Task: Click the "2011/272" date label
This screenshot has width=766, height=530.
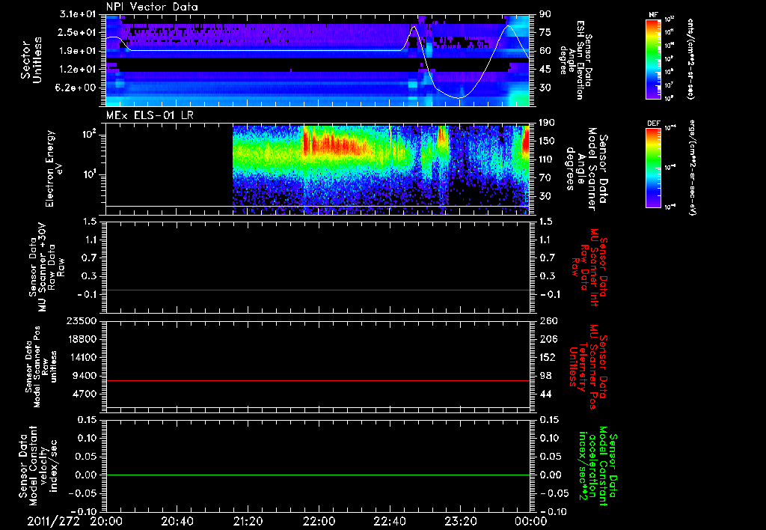Action: coord(53,521)
